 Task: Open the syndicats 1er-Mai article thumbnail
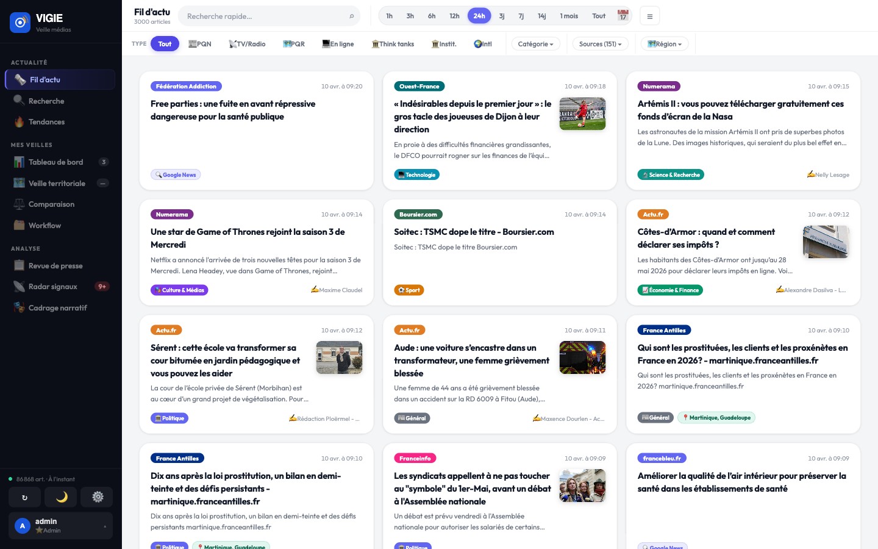[x=583, y=486]
